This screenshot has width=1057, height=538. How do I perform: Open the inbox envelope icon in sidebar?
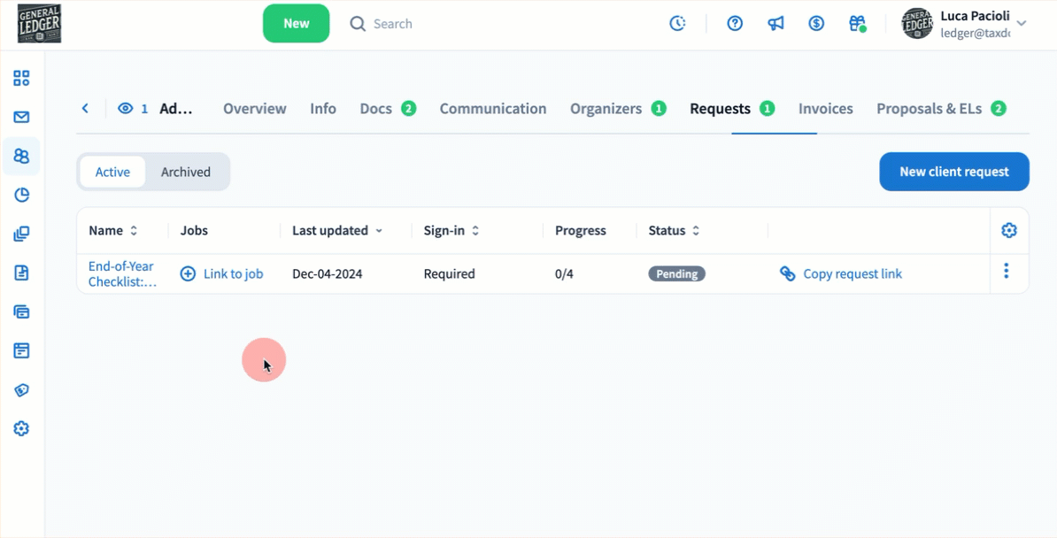click(x=21, y=117)
